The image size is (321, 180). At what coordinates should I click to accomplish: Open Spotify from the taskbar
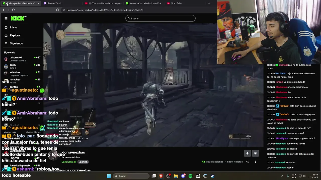coord(190,176)
